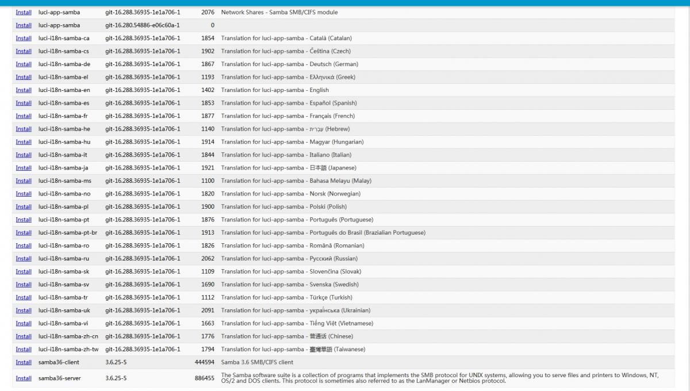Install the luci-i18n-samba-ru package
This screenshot has width=690, height=391.
coord(24,258)
